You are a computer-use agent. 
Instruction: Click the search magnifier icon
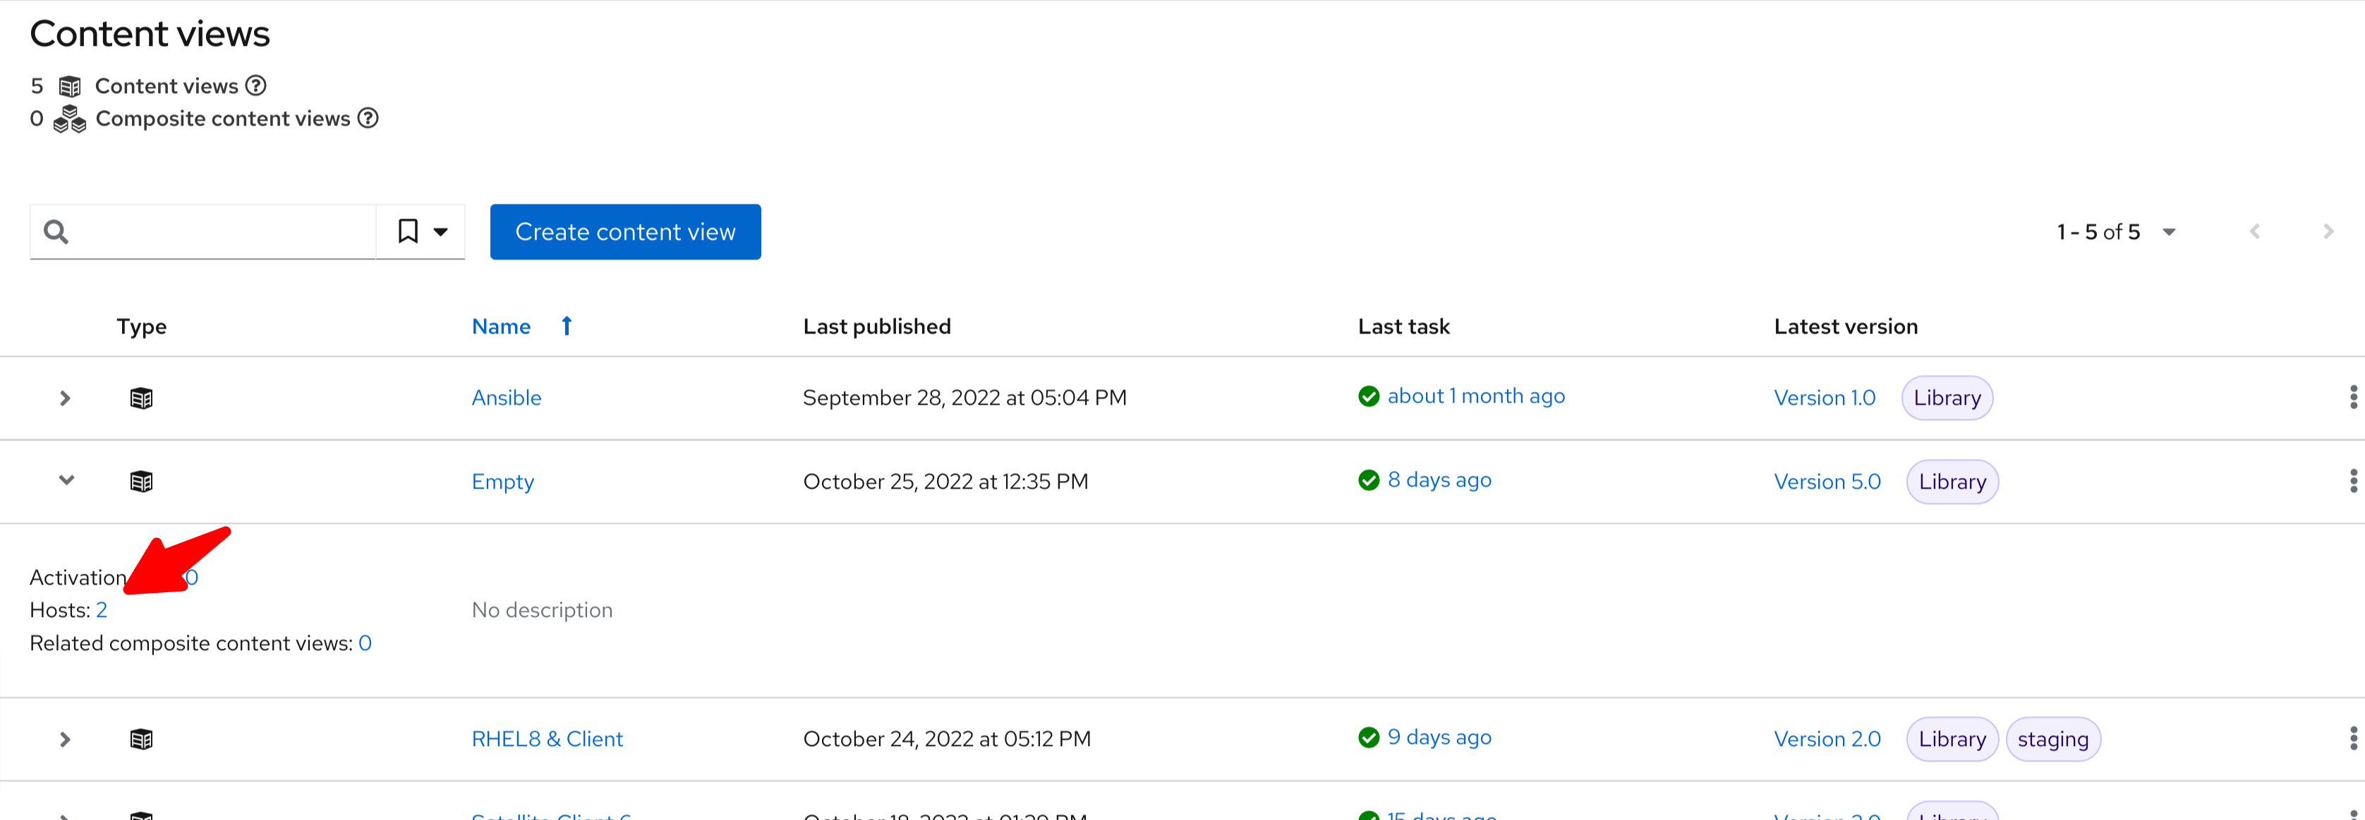click(x=56, y=232)
